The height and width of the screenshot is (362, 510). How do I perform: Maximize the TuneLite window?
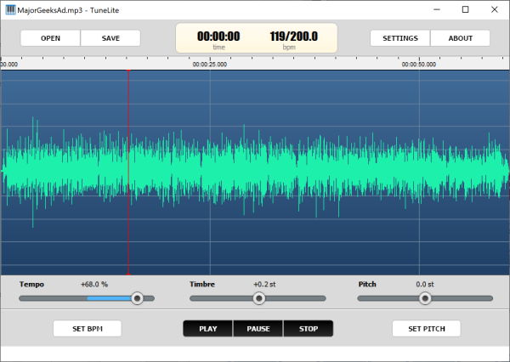(x=465, y=9)
